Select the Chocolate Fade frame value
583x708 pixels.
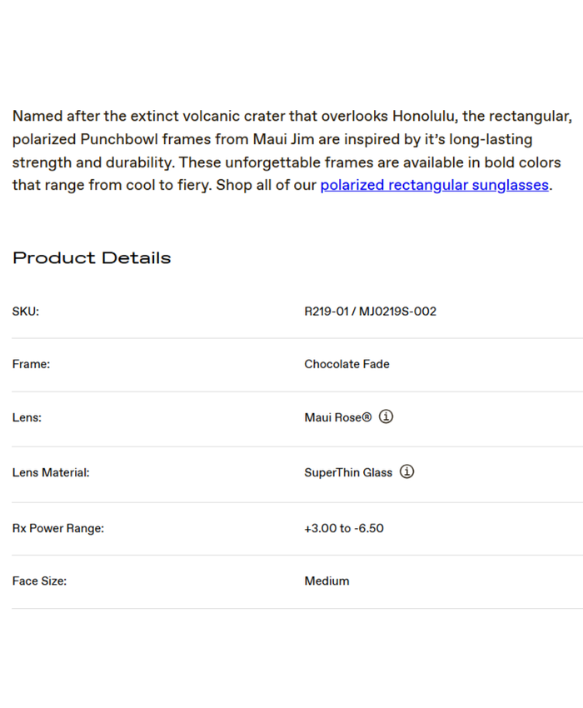coord(346,364)
